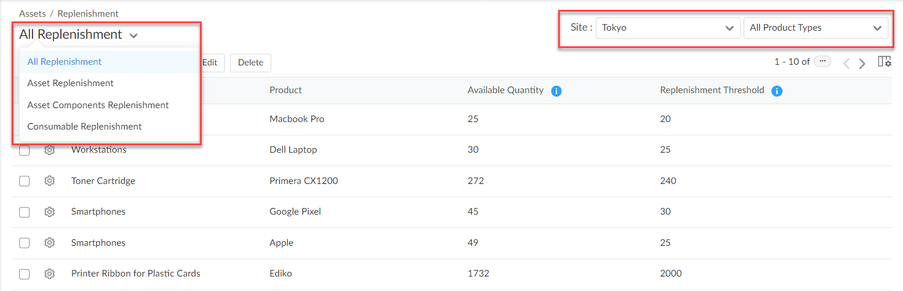903x291 pixels.
Task: Tick the checkbox for Toner Cartridge row
Action: 24,181
